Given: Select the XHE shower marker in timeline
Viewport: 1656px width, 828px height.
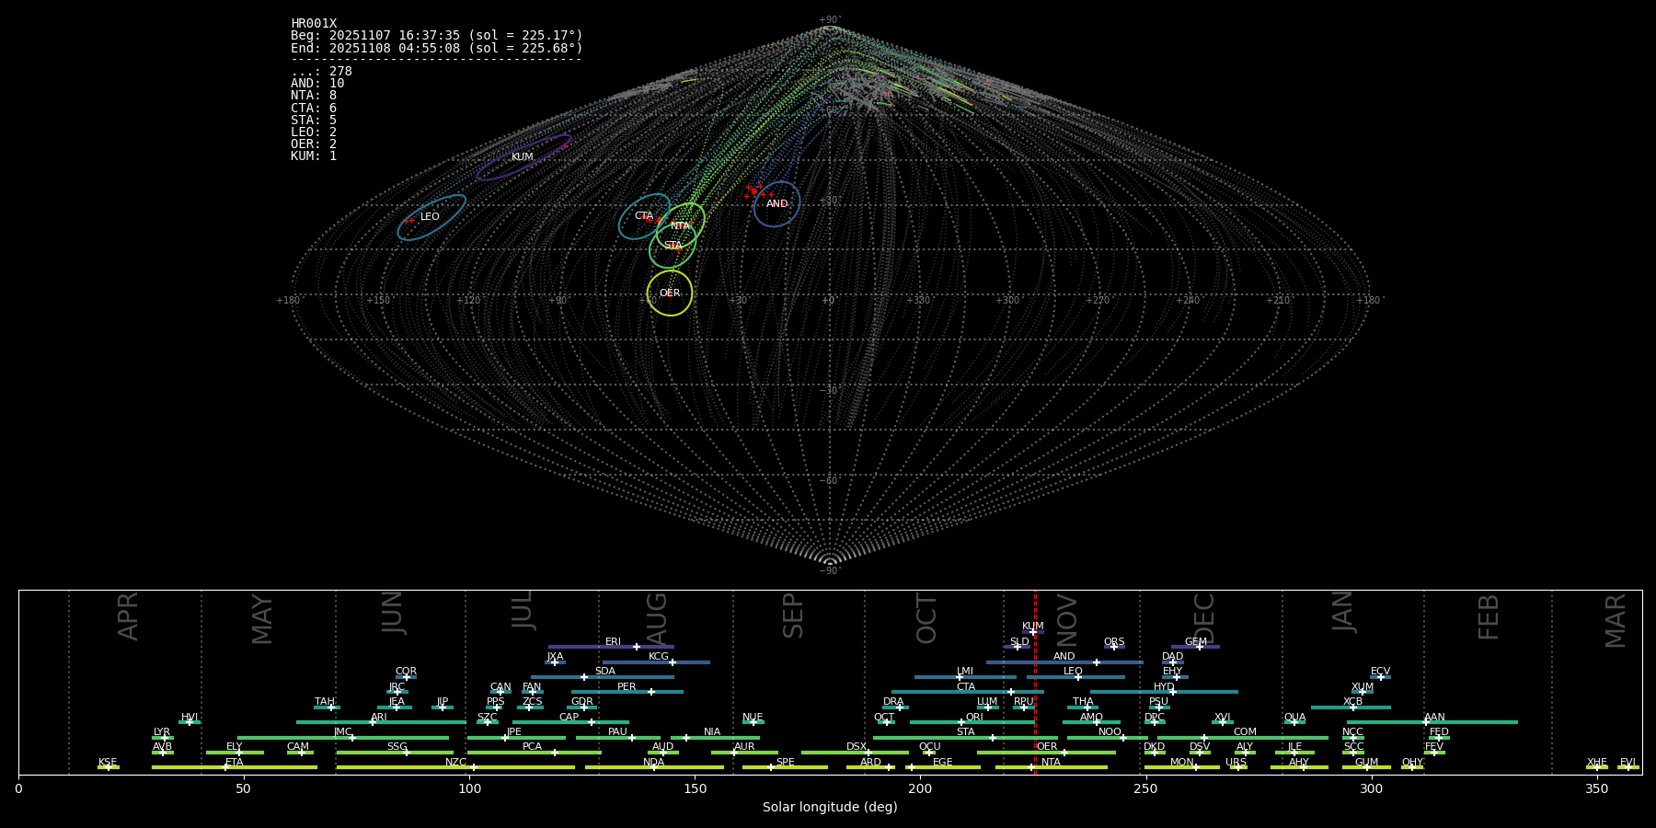Looking at the screenshot, I should point(1597,767).
